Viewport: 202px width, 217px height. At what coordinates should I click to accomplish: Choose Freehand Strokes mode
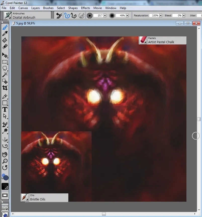pyautogui.click(x=67, y=16)
